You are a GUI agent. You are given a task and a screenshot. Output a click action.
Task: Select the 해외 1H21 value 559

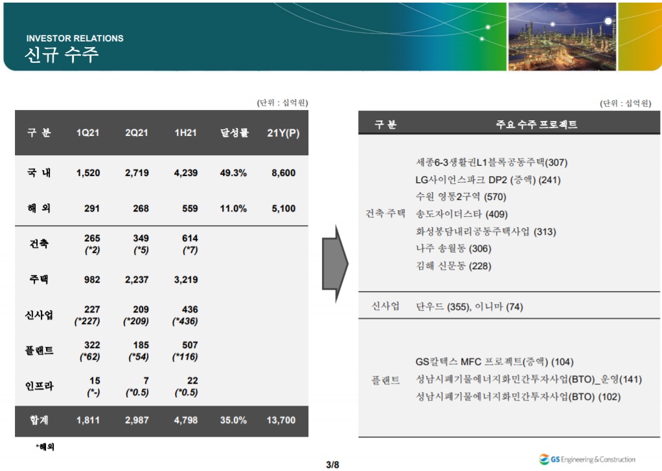click(x=190, y=208)
